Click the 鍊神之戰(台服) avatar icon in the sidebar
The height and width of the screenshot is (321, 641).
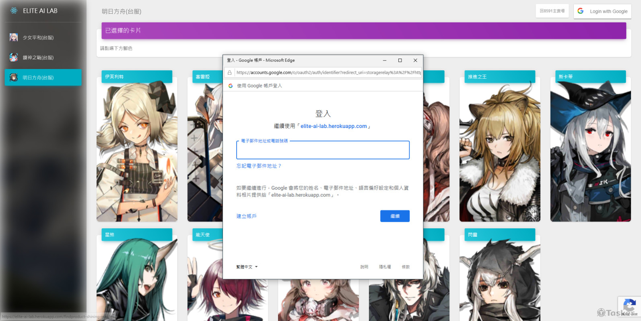(14, 57)
